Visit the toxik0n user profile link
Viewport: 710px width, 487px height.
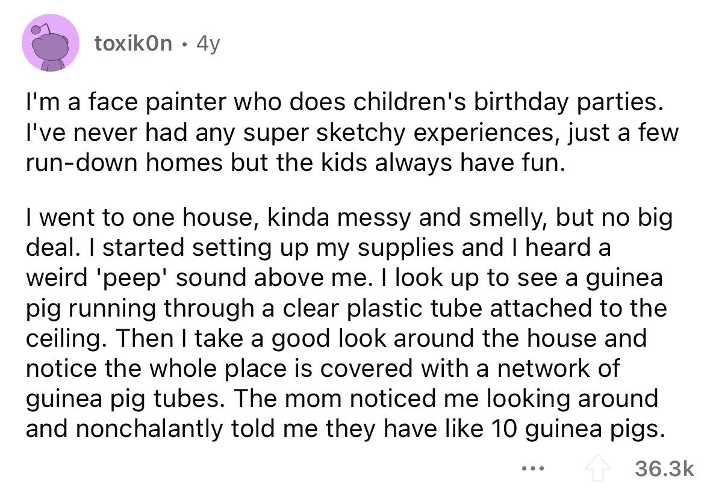[x=133, y=43]
